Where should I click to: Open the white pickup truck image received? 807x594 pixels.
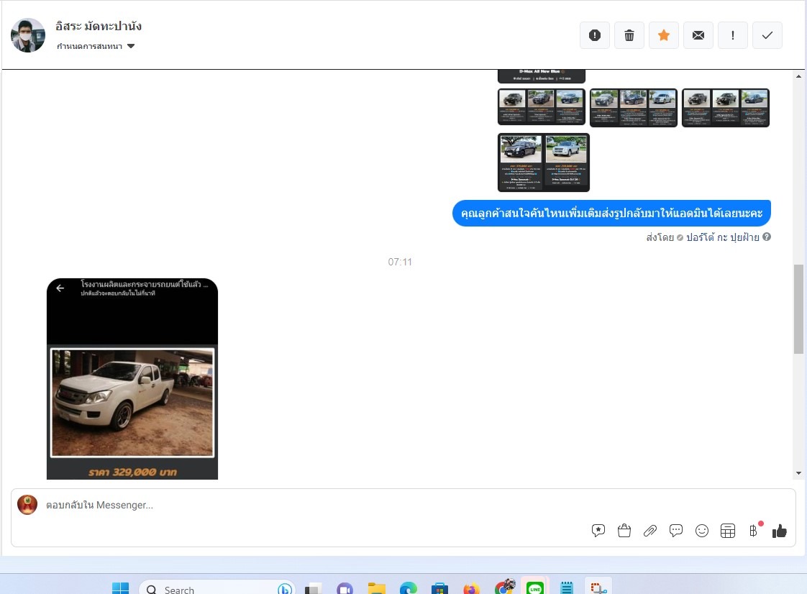132,403
